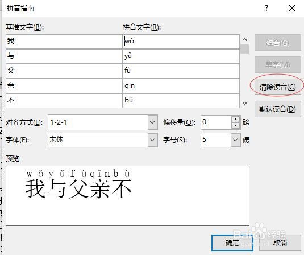Increase 偏移量 with the up spinner
The height and width of the screenshot is (255, 304).
coord(236,119)
